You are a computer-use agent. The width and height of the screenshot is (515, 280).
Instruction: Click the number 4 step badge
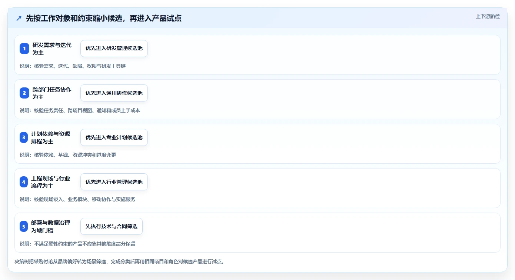(x=24, y=182)
